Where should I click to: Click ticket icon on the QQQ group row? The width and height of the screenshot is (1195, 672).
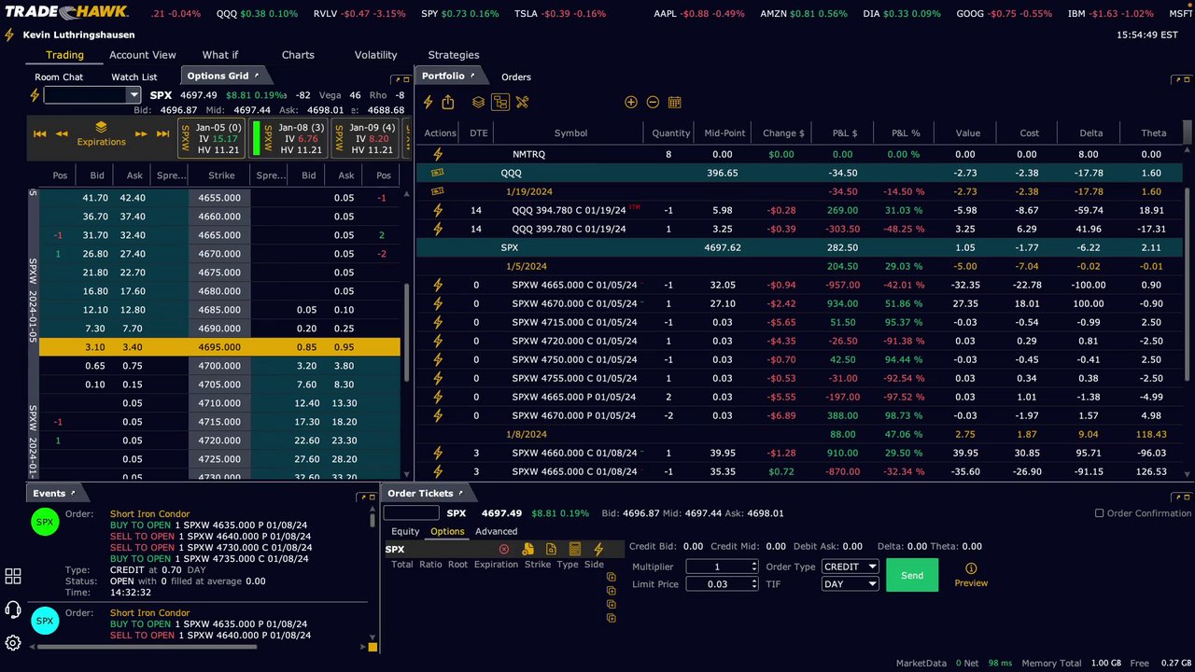click(x=438, y=173)
